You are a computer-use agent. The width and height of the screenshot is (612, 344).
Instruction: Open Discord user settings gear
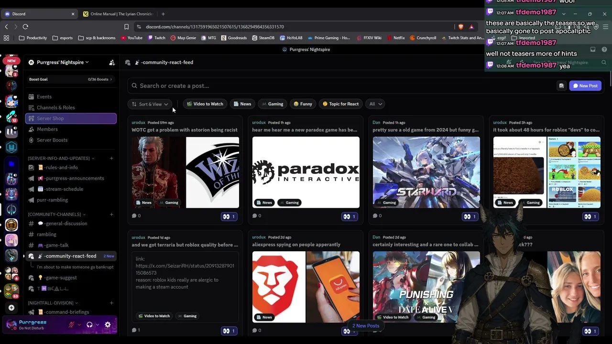(x=108, y=325)
